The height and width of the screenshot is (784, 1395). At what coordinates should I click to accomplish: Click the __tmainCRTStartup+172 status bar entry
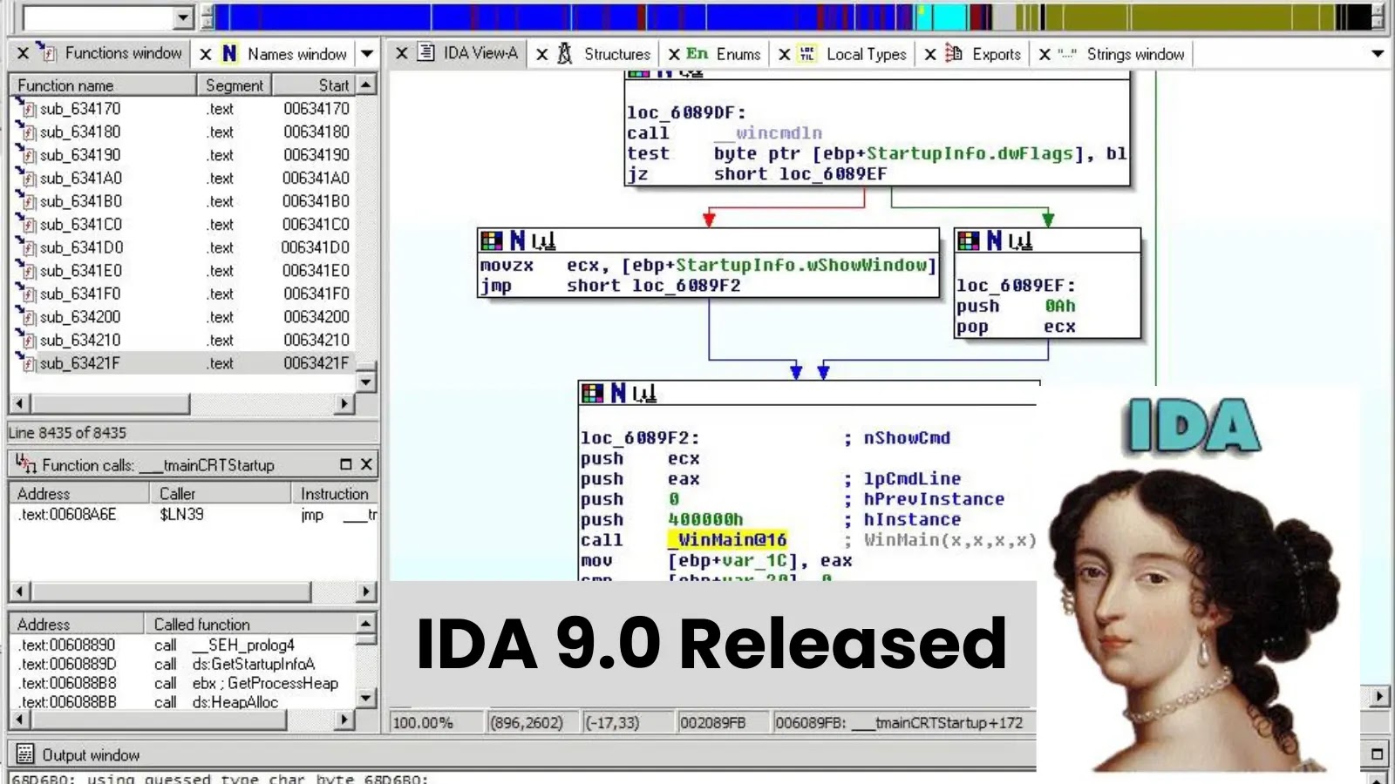tap(899, 723)
